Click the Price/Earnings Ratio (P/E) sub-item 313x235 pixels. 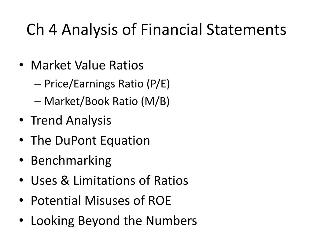(107, 84)
